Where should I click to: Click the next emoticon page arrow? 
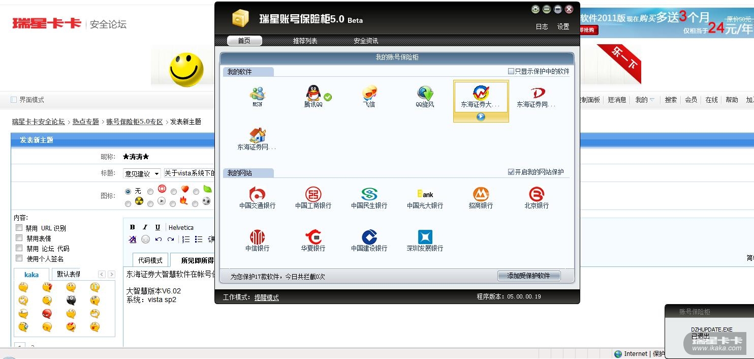point(110,275)
